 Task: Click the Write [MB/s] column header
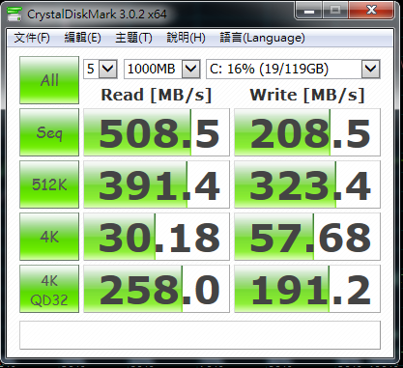(307, 95)
